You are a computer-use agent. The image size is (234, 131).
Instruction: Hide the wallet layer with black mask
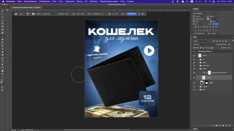pyautogui.click(x=194, y=83)
